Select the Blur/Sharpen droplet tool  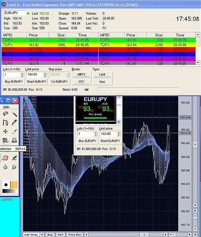click(5, 167)
